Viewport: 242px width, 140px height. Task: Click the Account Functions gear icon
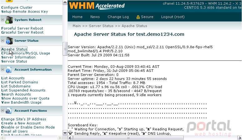(x=8, y=111)
